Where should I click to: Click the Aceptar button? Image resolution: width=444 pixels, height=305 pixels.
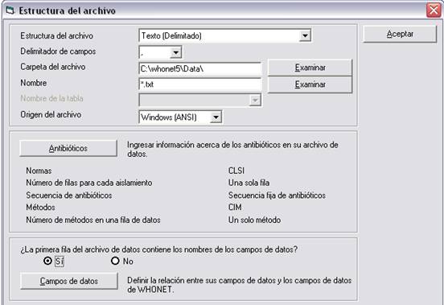[x=400, y=35]
